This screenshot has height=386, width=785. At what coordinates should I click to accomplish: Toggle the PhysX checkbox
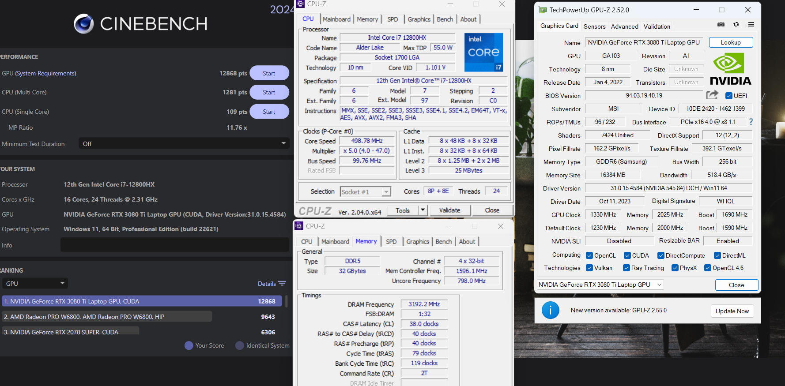click(675, 268)
